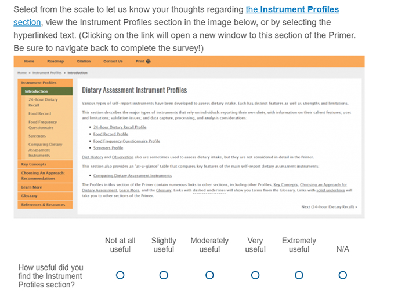Follow the Food Record Profile link
Screen dimensions: 398x299
110,134
